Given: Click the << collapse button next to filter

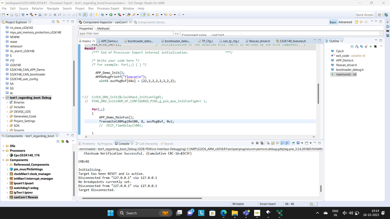Looking at the screenshot, I should pos(176,34).
